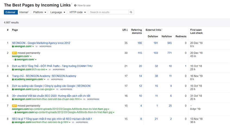Click referring domains value 8 in row 8
This screenshot has height=125, width=230.
(x=141, y=119)
